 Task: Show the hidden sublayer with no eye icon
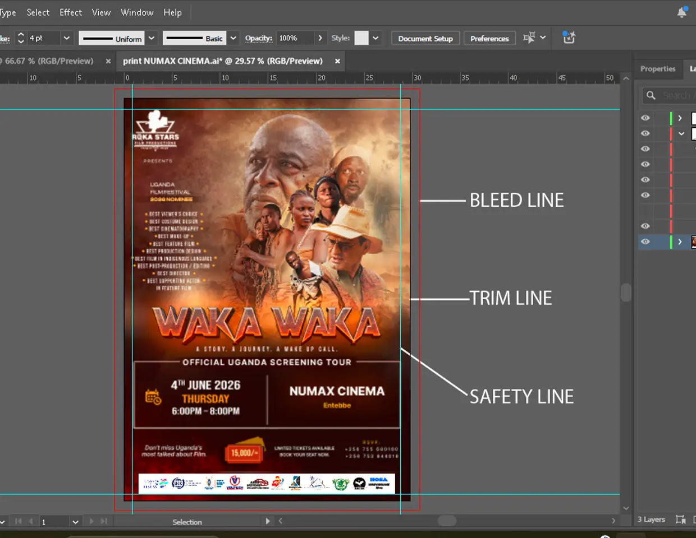click(645, 211)
